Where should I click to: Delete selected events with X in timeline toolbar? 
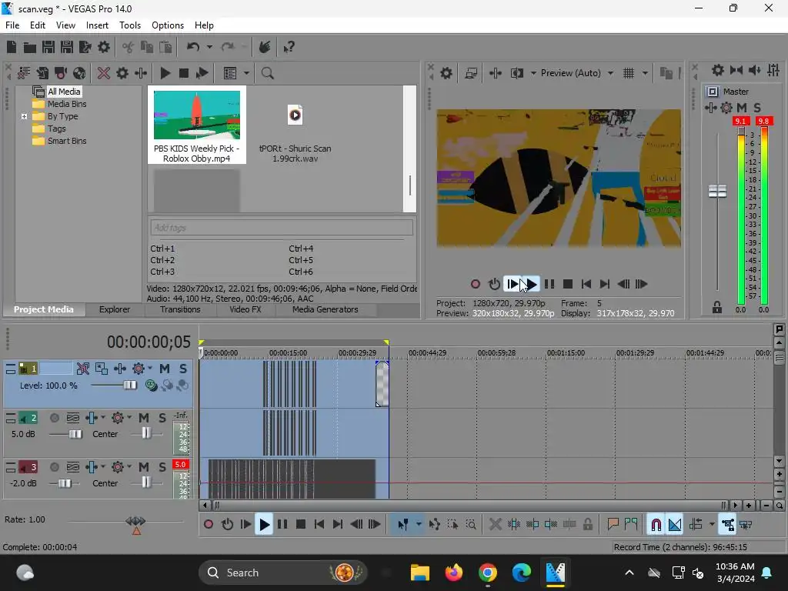tap(495, 525)
